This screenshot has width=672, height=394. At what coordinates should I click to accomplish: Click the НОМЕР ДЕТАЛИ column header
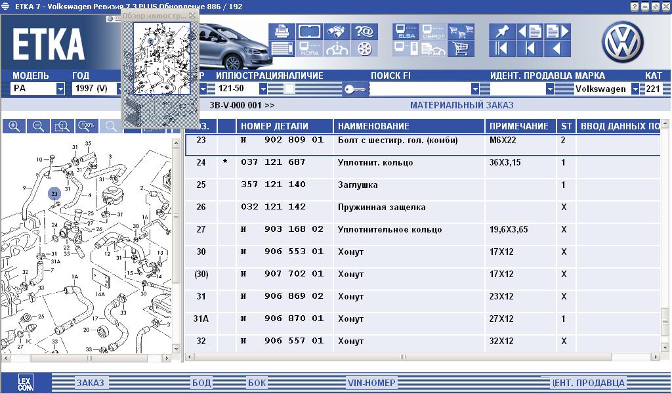(285, 127)
